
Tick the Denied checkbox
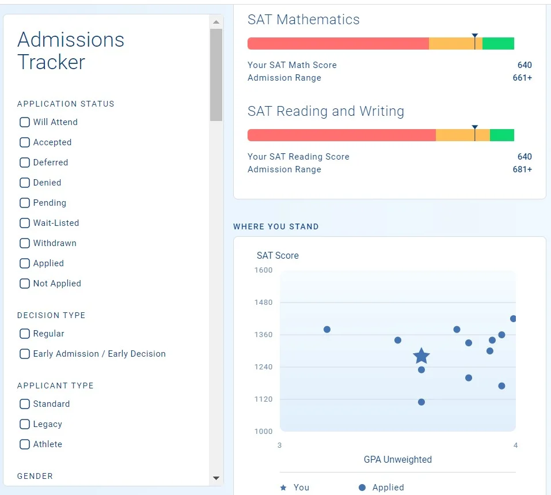pyautogui.click(x=25, y=183)
